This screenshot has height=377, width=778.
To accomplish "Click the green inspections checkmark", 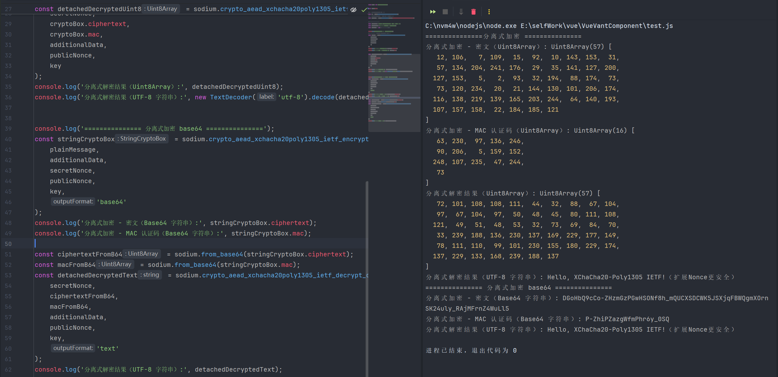I will click(364, 10).
